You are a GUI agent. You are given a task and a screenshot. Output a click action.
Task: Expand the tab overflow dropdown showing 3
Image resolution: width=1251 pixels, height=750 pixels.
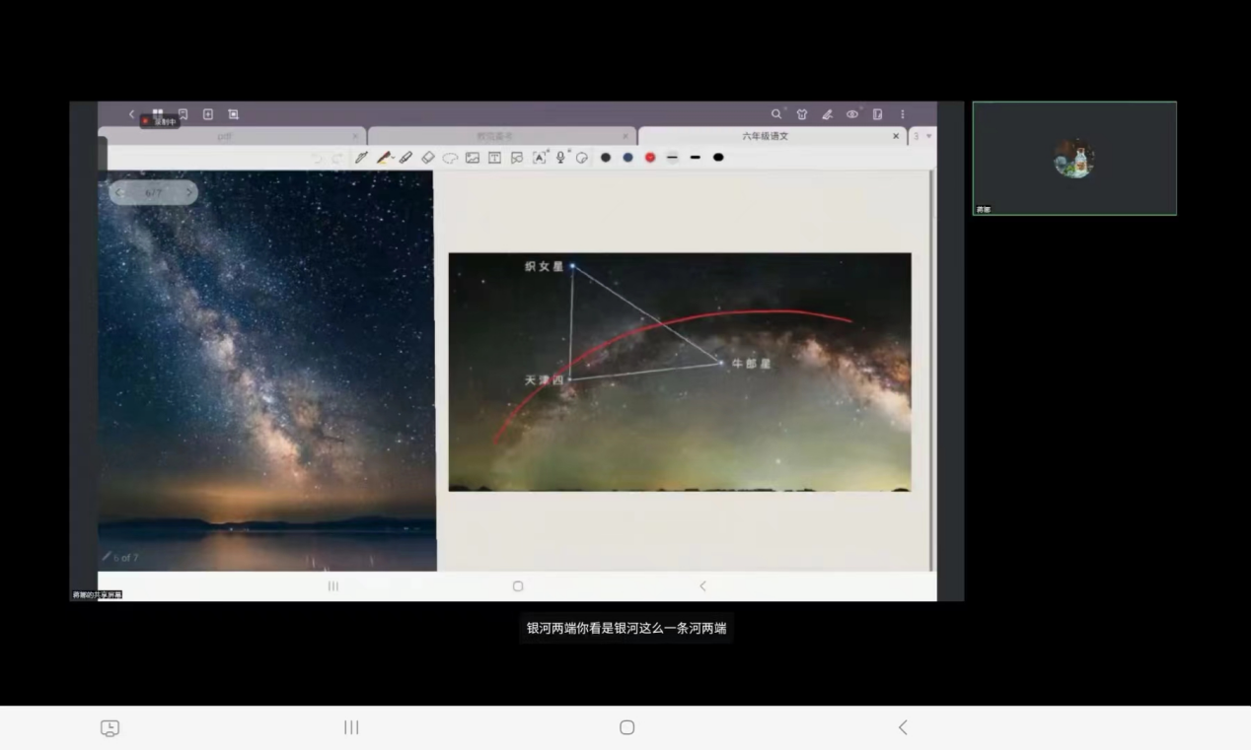pos(921,136)
